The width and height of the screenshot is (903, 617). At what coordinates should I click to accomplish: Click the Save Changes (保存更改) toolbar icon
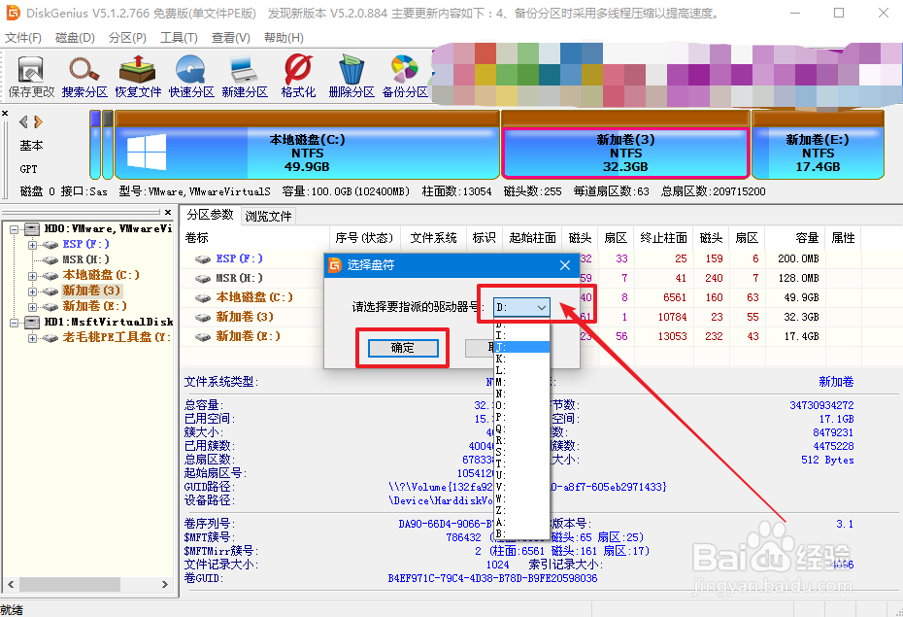pos(31,77)
